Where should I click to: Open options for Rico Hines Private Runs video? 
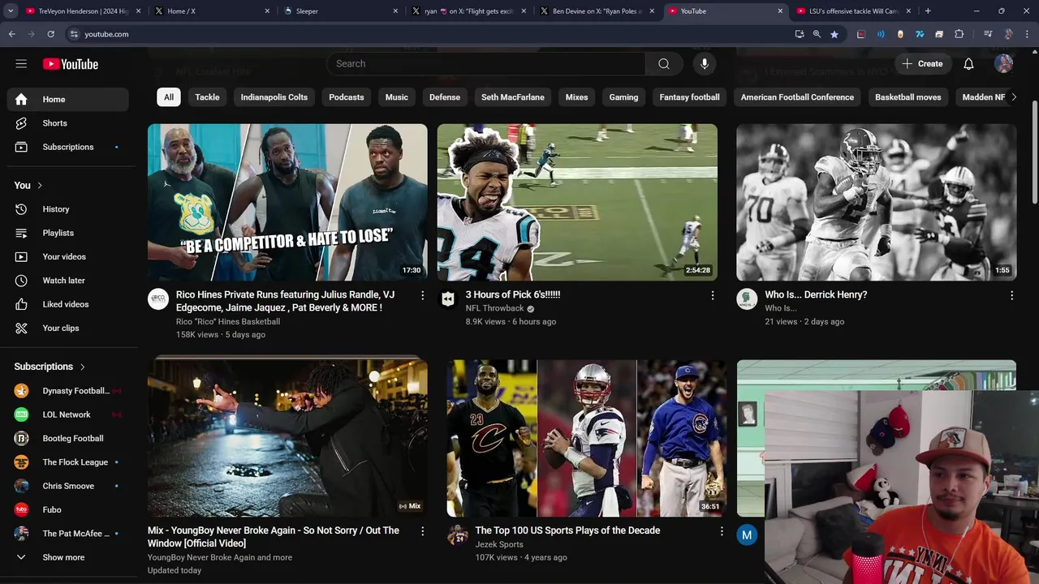click(422, 296)
